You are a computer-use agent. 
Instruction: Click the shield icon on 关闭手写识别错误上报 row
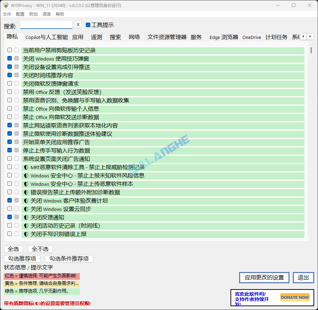26,234
